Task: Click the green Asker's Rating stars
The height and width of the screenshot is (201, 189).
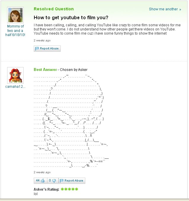Action: click(x=69, y=189)
